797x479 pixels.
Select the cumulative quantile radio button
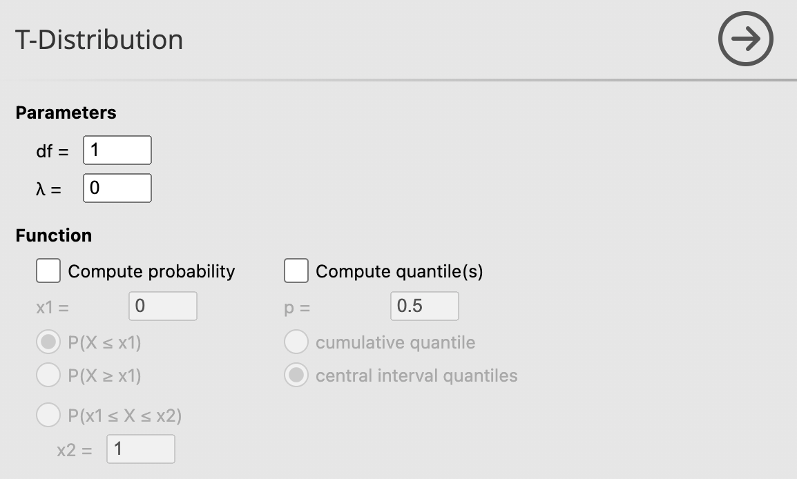click(296, 342)
